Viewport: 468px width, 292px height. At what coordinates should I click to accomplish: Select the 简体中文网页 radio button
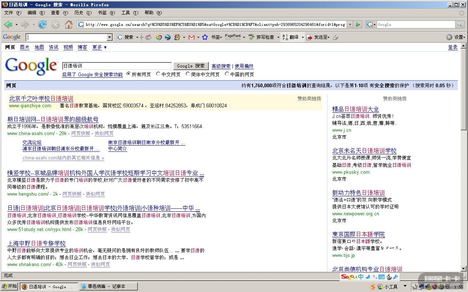click(x=188, y=74)
